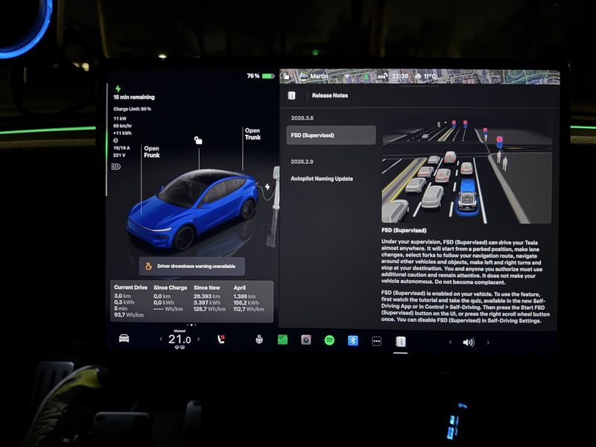Screen dimensions: 596x447
Task: Tap the headlights indicator icon
Action: pos(116,166)
